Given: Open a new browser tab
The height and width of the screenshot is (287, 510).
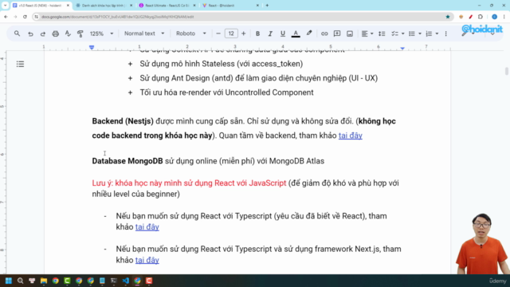Looking at the screenshot, I should [267, 6].
